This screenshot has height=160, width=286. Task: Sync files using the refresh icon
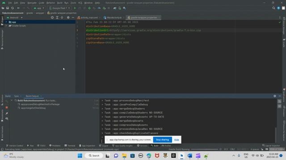click(13, 8)
